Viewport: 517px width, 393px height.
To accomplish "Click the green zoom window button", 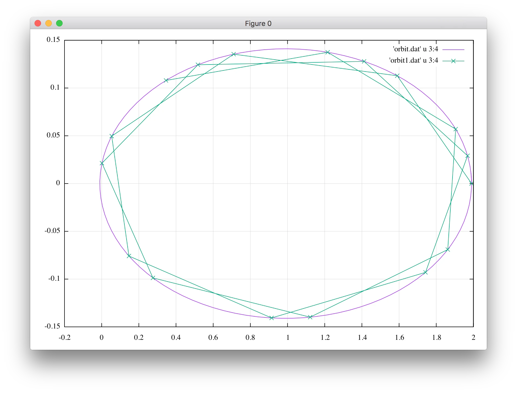I will (x=59, y=23).
